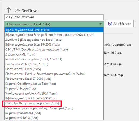Open the OneDrive folder location
Viewport: 139px width, 121px height.
26,11
